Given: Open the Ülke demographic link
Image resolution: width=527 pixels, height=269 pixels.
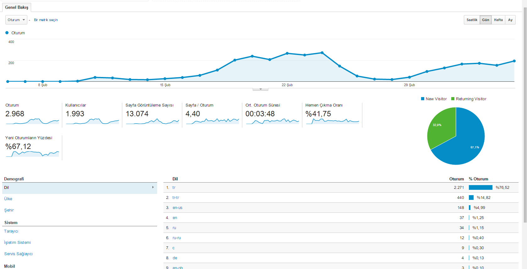Looking at the screenshot, I should (8, 199).
